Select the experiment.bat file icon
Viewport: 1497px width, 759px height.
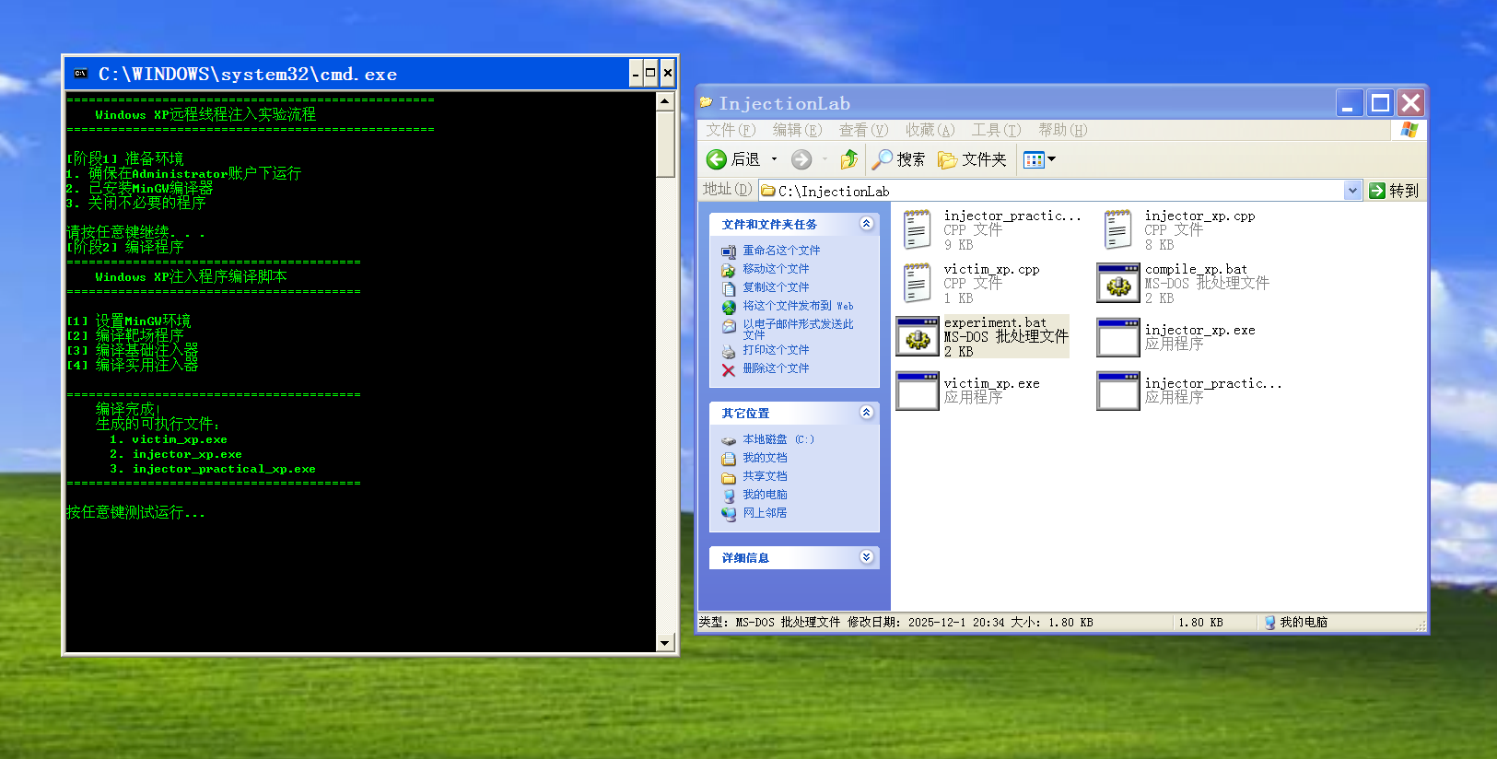pyautogui.click(x=918, y=336)
